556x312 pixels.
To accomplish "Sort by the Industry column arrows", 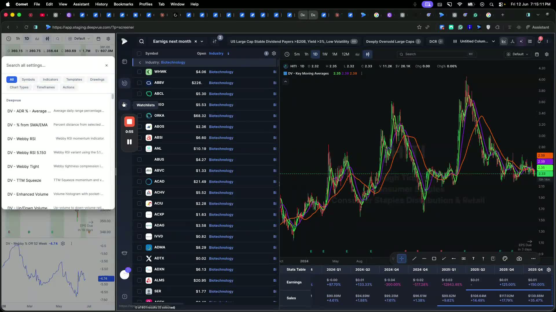I will (x=228, y=53).
